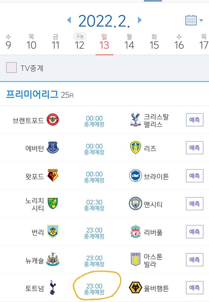Screen dimensions: 209x302
Task: Click the Tottenham Hotspur crest
Action: pos(53,287)
